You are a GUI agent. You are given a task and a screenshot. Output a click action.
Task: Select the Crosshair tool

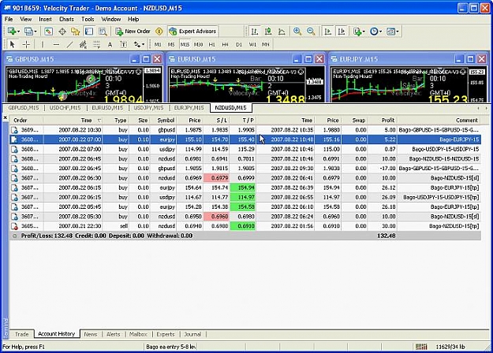click(x=26, y=44)
